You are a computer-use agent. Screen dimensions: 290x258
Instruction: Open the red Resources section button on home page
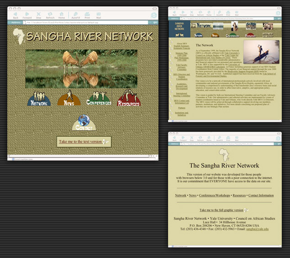tap(129, 98)
